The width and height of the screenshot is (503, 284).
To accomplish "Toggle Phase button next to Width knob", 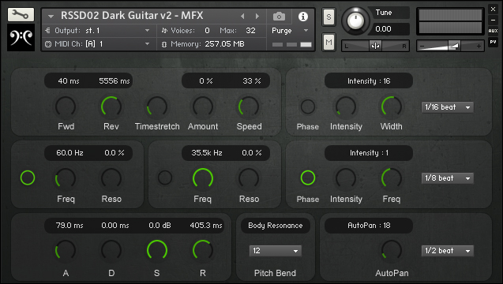I will tap(308, 106).
